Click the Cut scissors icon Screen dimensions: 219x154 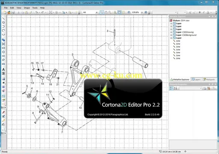[x=18, y=12]
